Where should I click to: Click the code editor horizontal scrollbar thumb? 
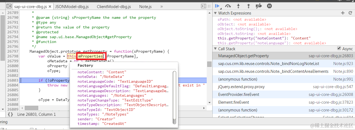click(x=31, y=108)
